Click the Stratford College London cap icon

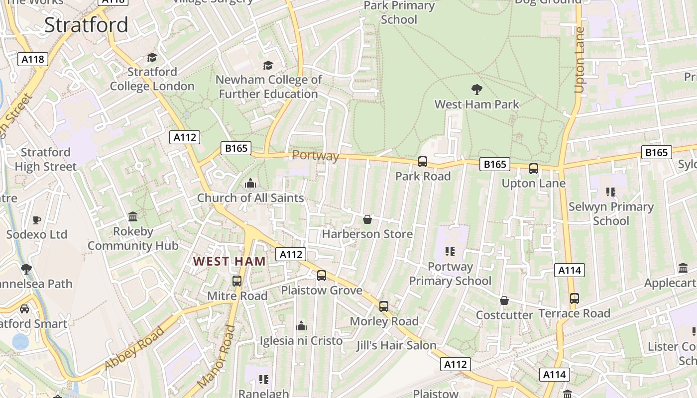(152, 58)
